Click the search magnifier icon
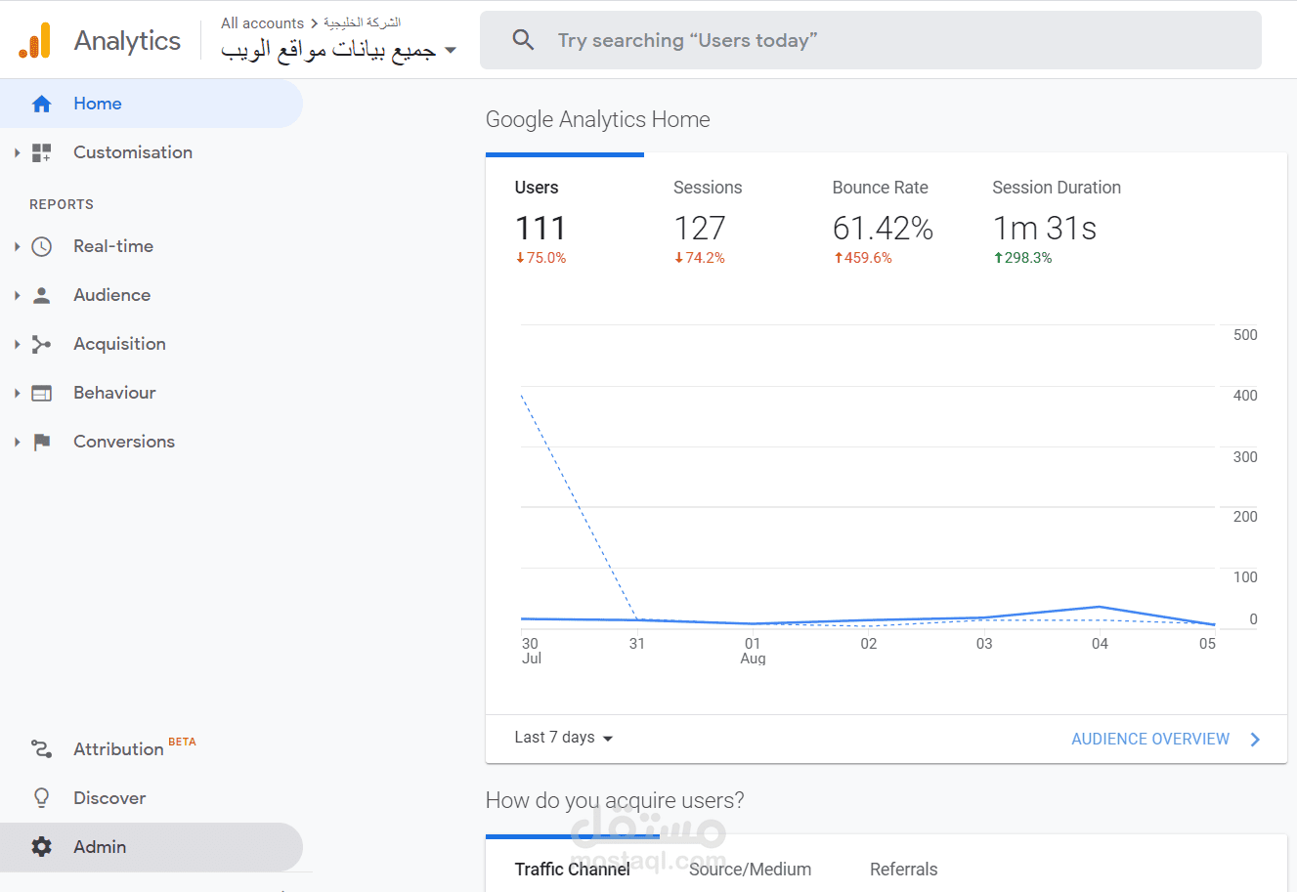1297x892 pixels. [x=523, y=40]
